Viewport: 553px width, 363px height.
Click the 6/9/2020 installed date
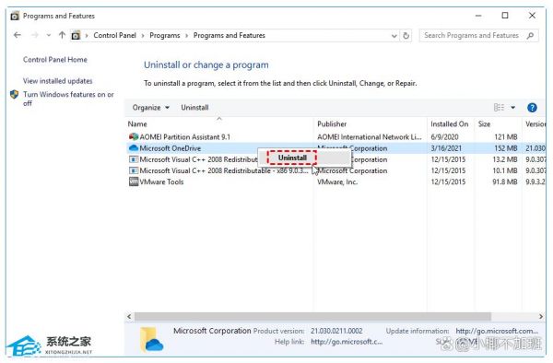tap(444, 136)
